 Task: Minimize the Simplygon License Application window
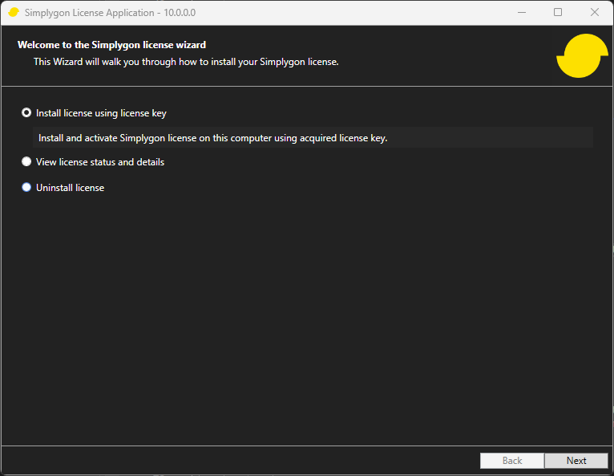[x=521, y=13]
